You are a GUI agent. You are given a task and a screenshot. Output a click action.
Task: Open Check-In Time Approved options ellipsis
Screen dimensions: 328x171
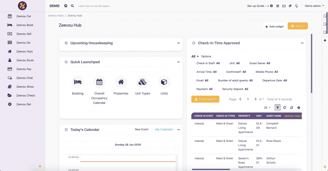pyautogui.click(x=302, y=43)
